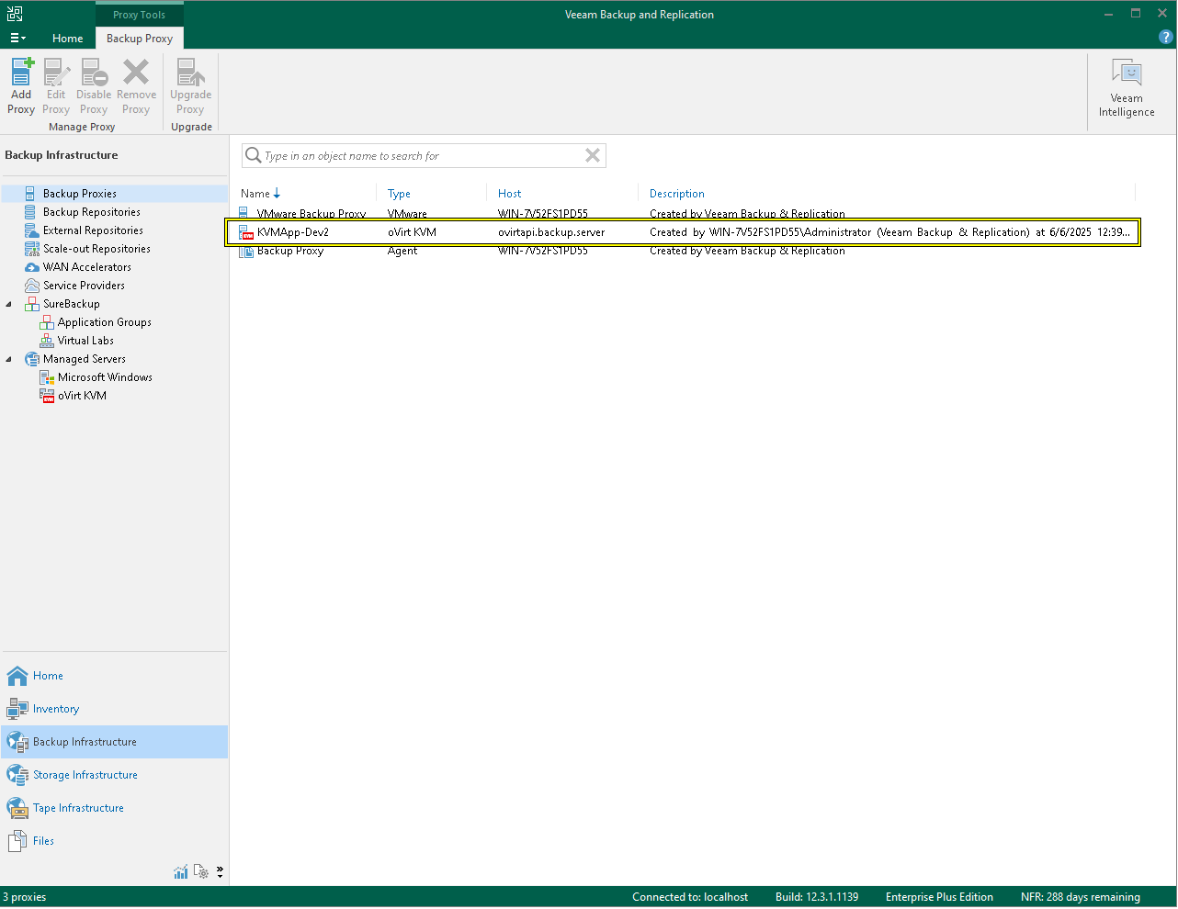Clear the search box with X icon

(593, 156)
